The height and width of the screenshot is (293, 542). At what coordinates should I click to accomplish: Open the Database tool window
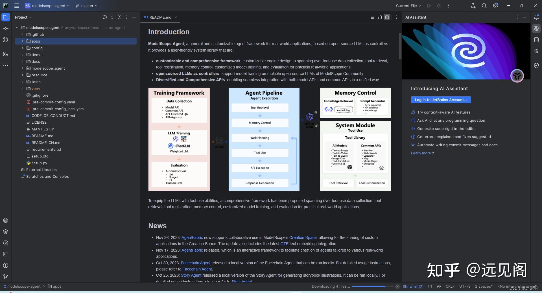tap(536, 40)
